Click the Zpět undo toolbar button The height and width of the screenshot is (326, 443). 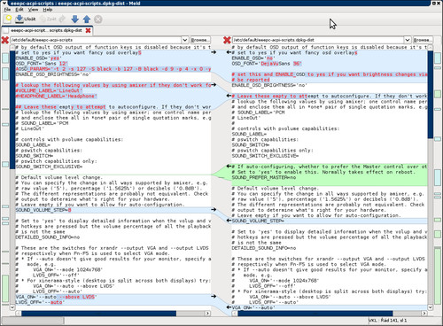(x=49, y=19)
